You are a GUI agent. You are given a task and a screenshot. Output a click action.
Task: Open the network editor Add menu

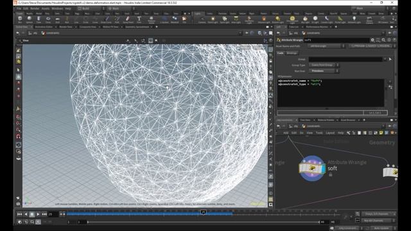pos(286,133)
